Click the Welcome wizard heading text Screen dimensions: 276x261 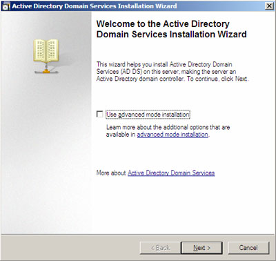172,29
